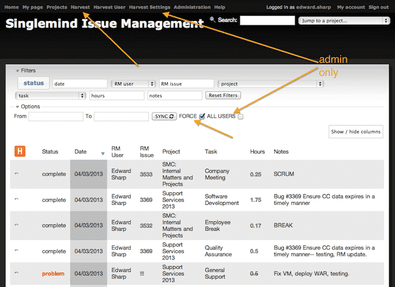Click the hours filter field
This screenshot has width=395, height=287.
coord(117,95)
